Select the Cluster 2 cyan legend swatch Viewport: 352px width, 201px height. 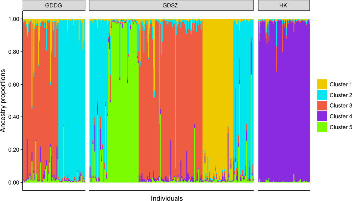322,95
